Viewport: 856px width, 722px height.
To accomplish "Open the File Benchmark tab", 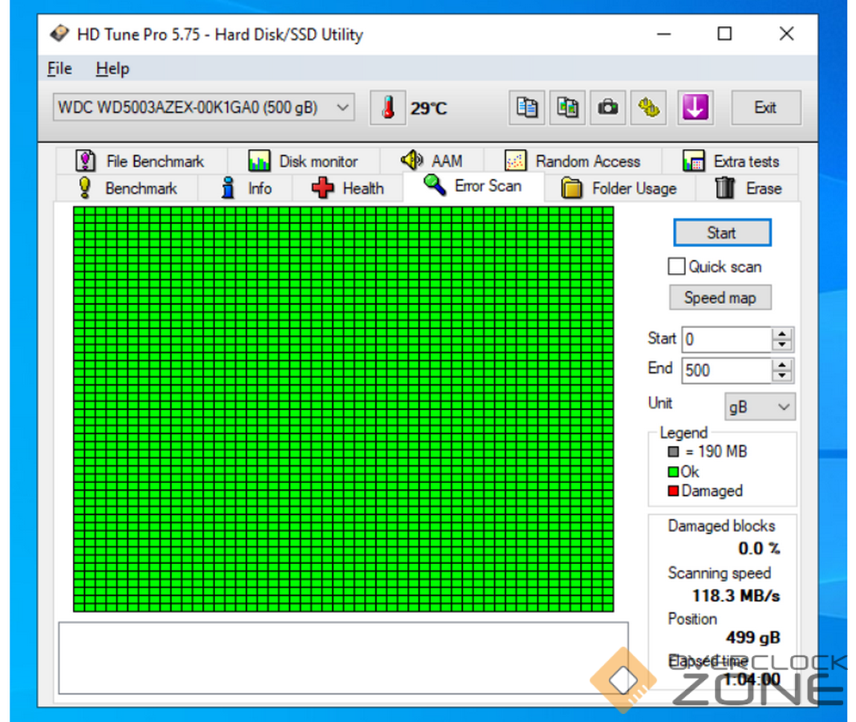I will (141, 161).
